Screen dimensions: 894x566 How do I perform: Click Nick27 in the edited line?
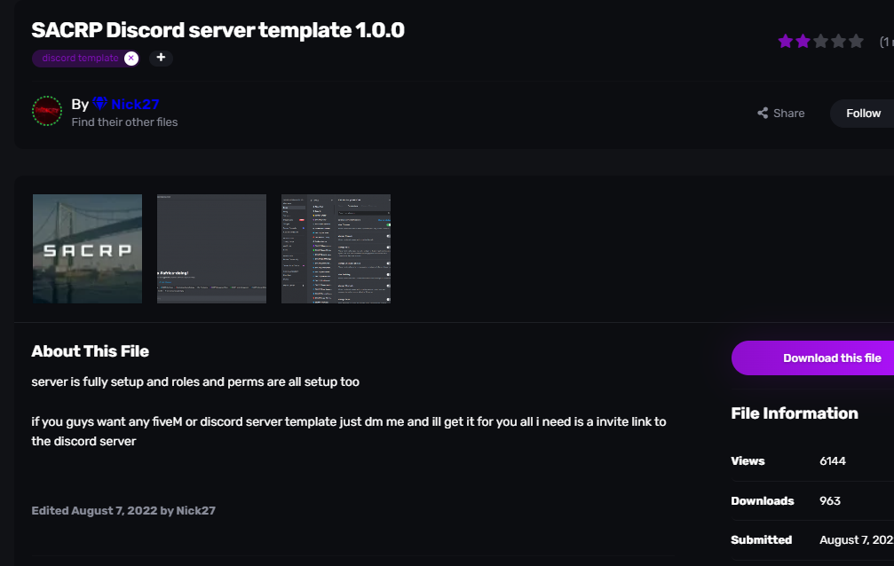coord(195,511)
